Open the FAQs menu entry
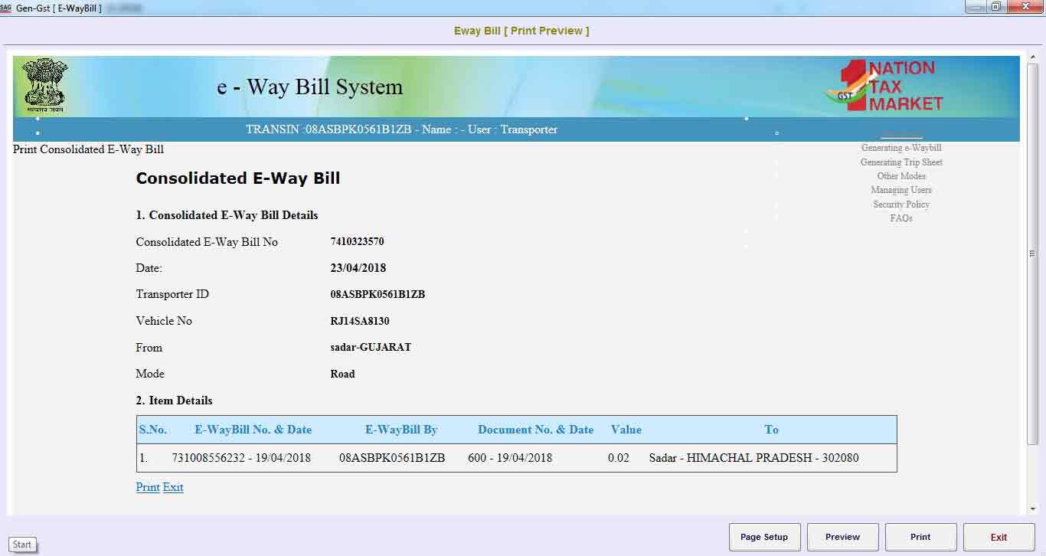Image resolution: width=1046 pixels, height=556 pixels. point(901,218)
